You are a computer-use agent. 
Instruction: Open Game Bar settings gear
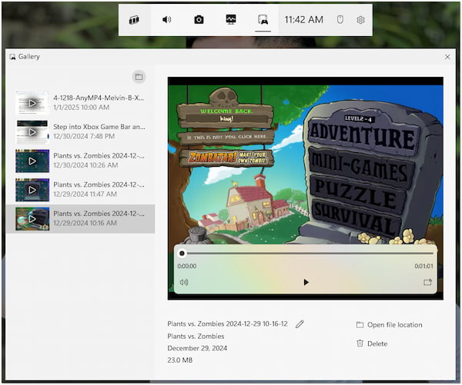[x=360, y=20]
